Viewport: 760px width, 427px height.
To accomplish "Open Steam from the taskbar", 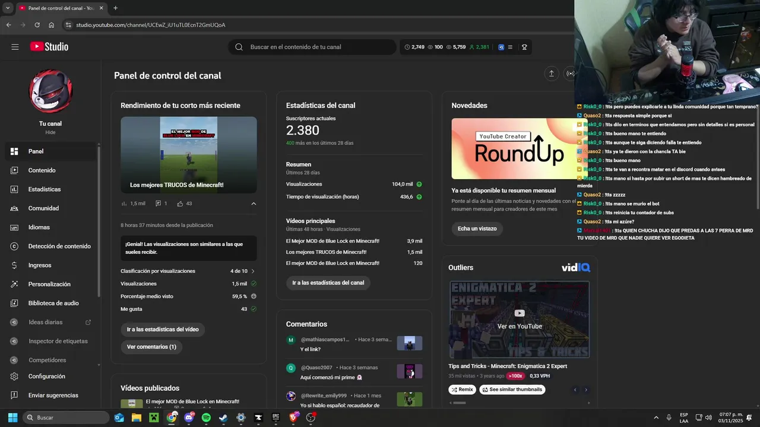I will (x=223, y=418).
